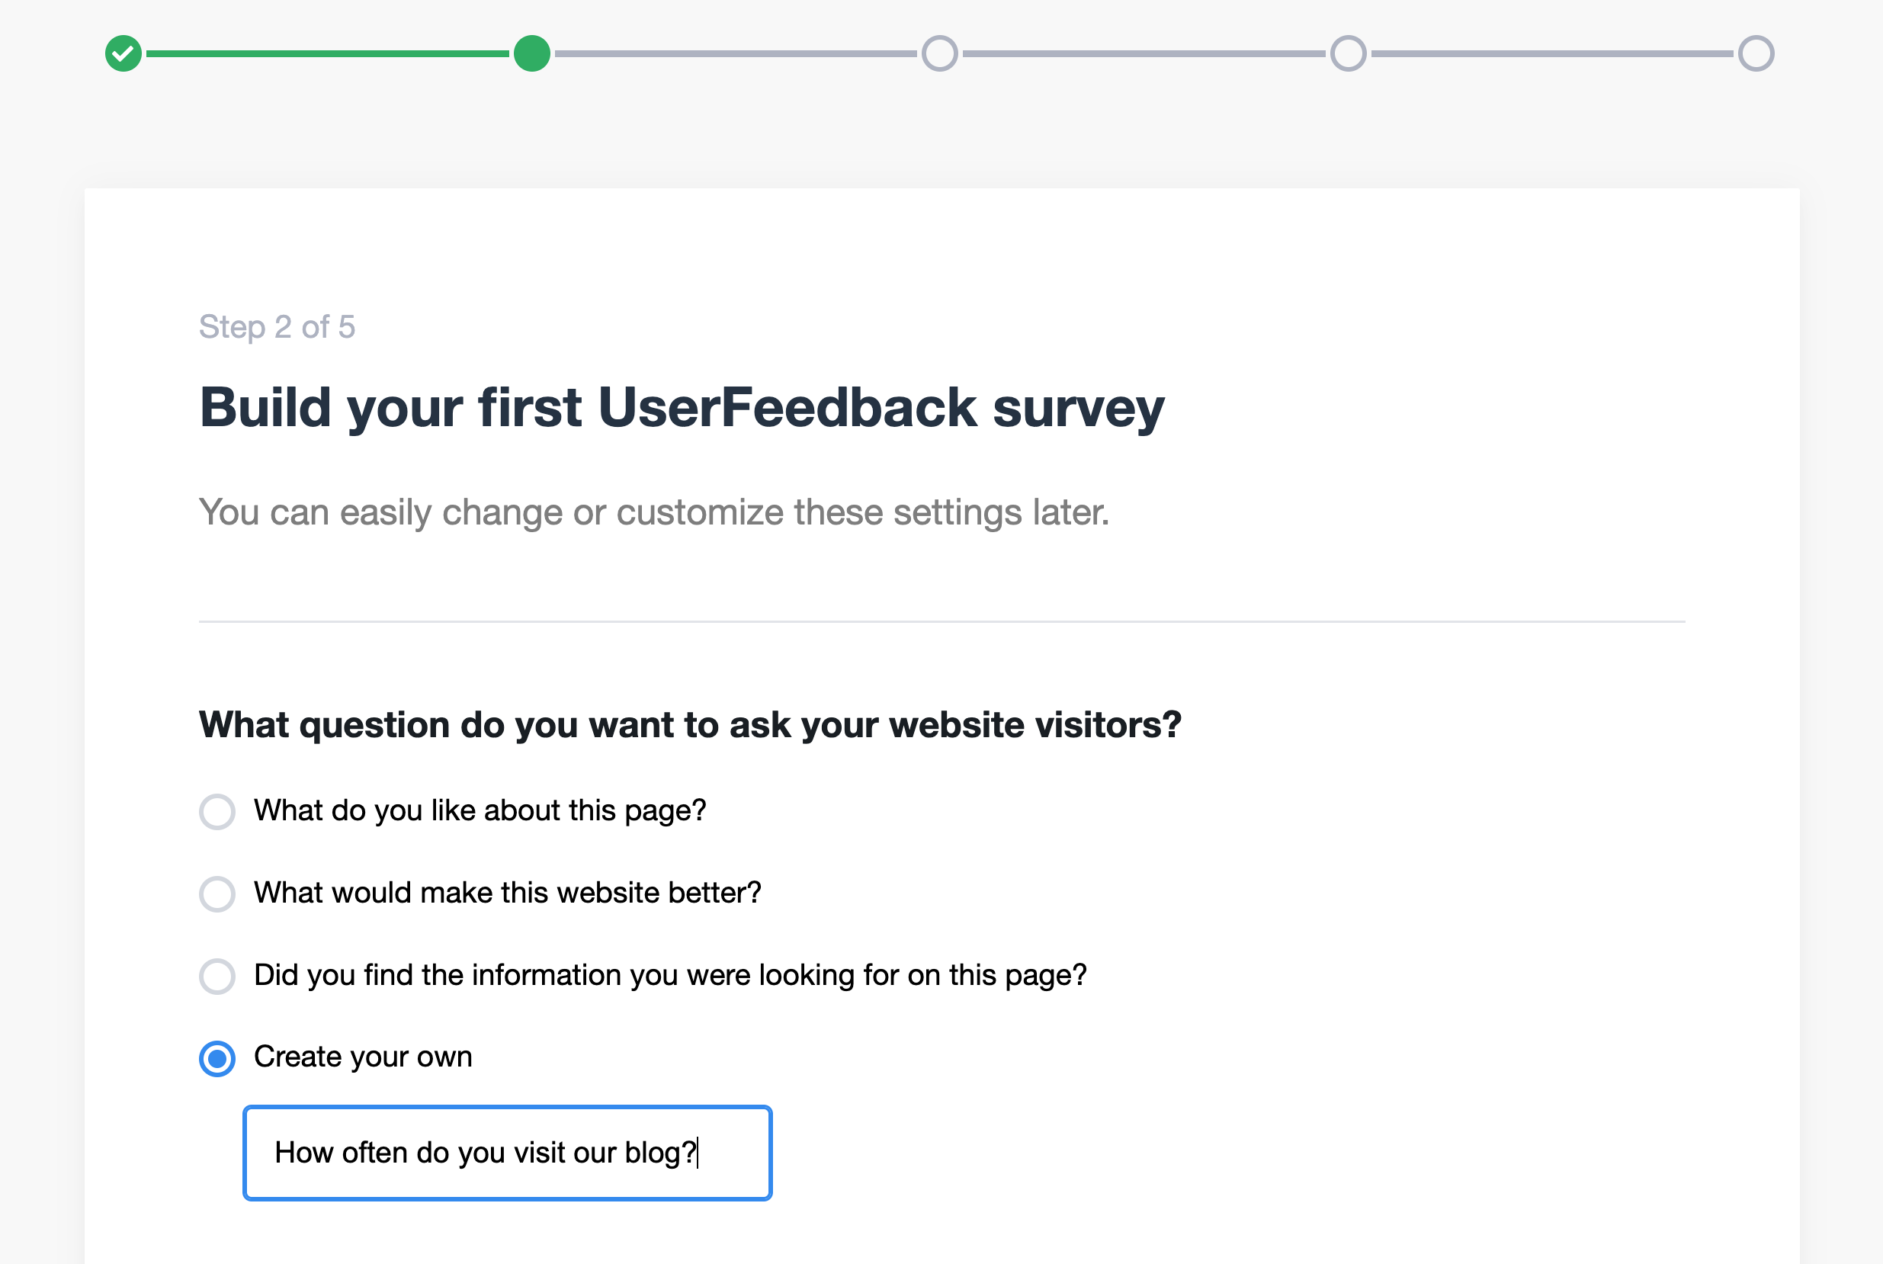Select radio for liking this page question
This screenshot has height=1264, width=1883.
217,811
